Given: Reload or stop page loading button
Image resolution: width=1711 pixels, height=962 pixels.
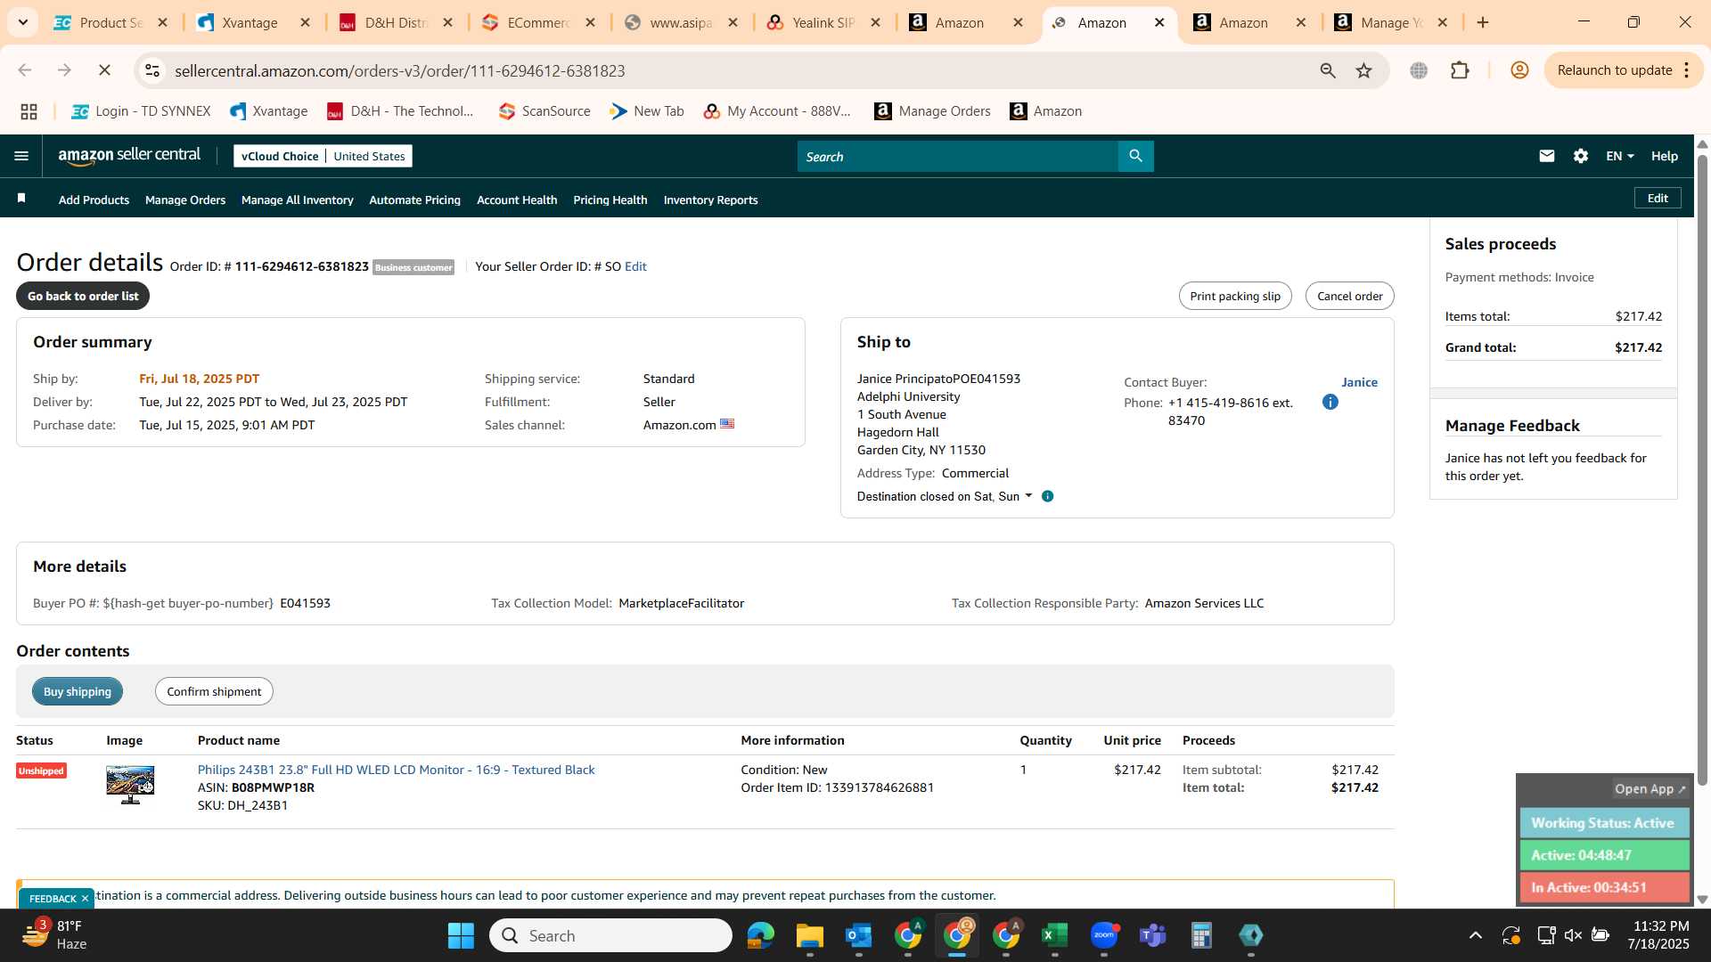Looking at the screenshot, I should tap(104, 70).
